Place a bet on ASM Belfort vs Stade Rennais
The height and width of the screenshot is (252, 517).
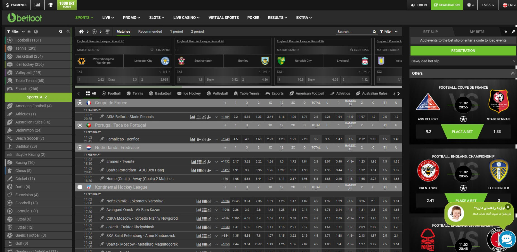462,132
